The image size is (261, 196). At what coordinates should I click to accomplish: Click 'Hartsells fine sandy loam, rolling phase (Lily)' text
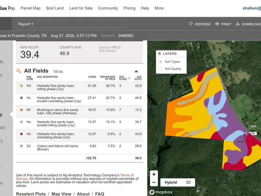(x=56, y=87)
